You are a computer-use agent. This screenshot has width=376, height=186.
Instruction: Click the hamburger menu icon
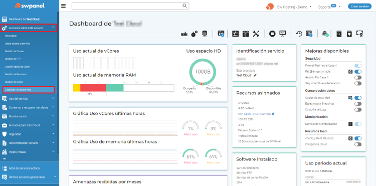63,6
